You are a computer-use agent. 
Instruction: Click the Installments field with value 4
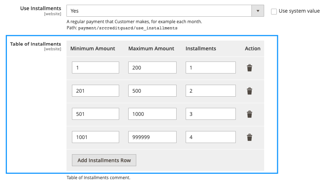coord(211,137)
